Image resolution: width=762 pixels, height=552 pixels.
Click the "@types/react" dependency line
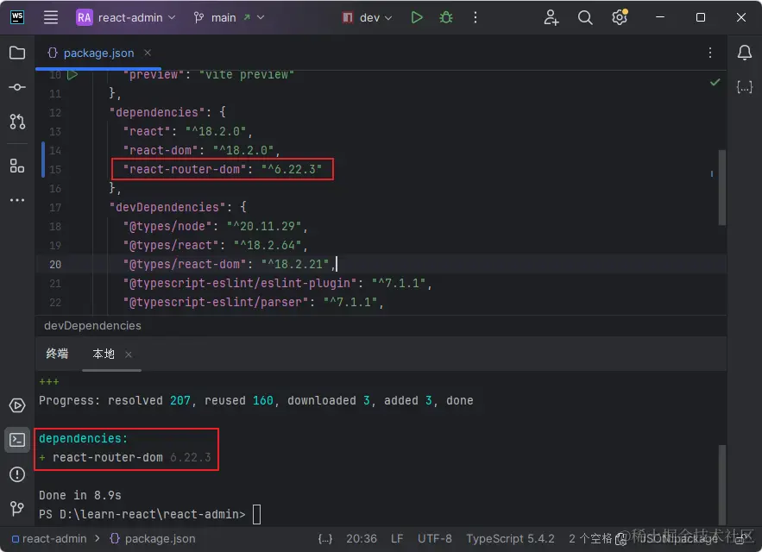215,245
